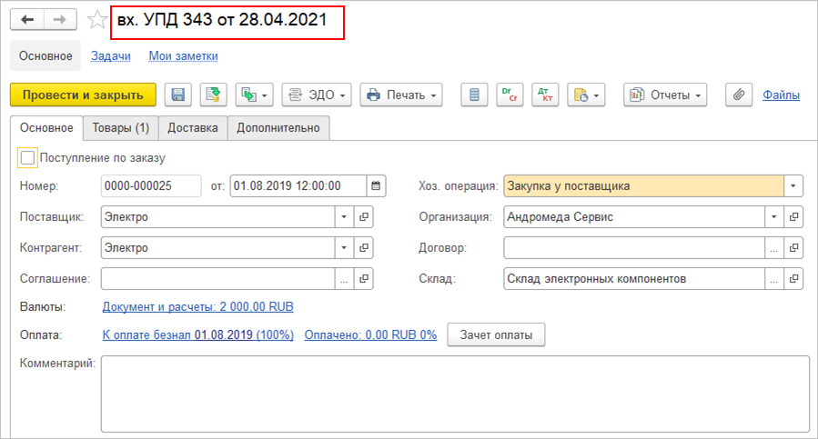Open the Файлы link
The width and height of the screenshot is (818, 439).
tap(781, 95)
